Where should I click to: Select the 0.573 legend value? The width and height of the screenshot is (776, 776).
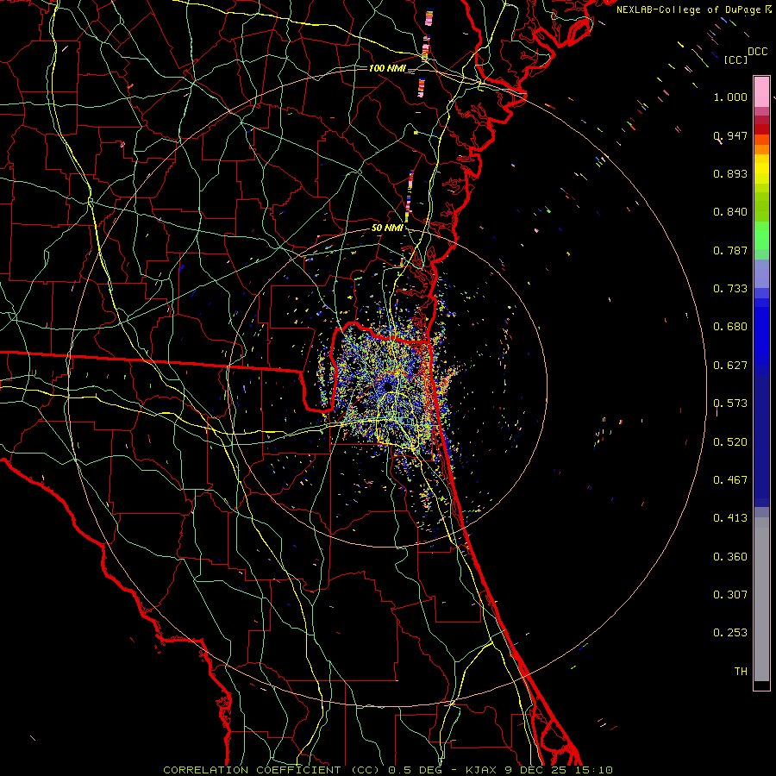point(730,404)
